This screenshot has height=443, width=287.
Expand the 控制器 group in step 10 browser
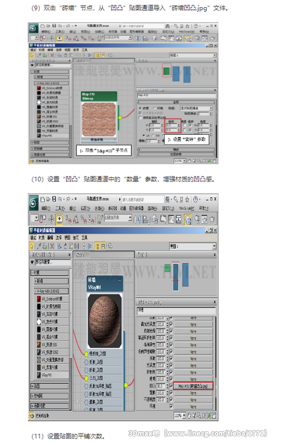[50, 396]
